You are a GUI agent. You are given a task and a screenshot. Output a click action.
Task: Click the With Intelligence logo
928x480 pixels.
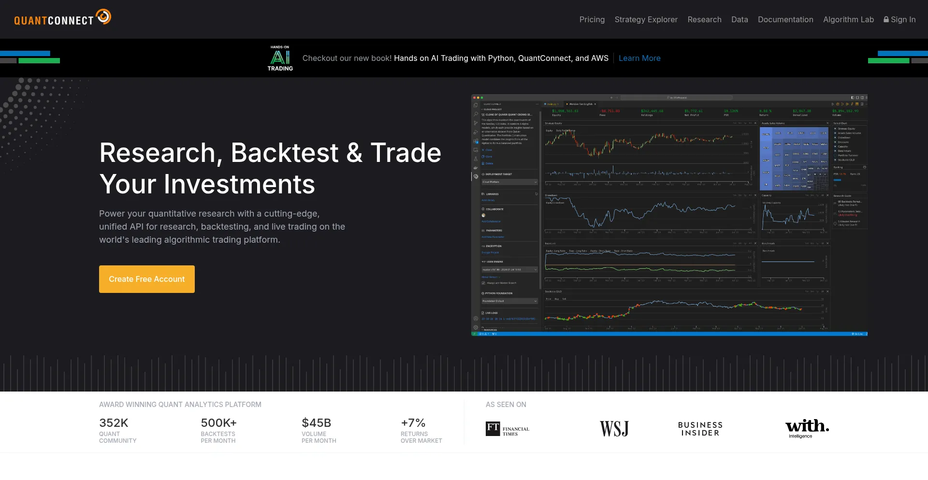point(807,429)
